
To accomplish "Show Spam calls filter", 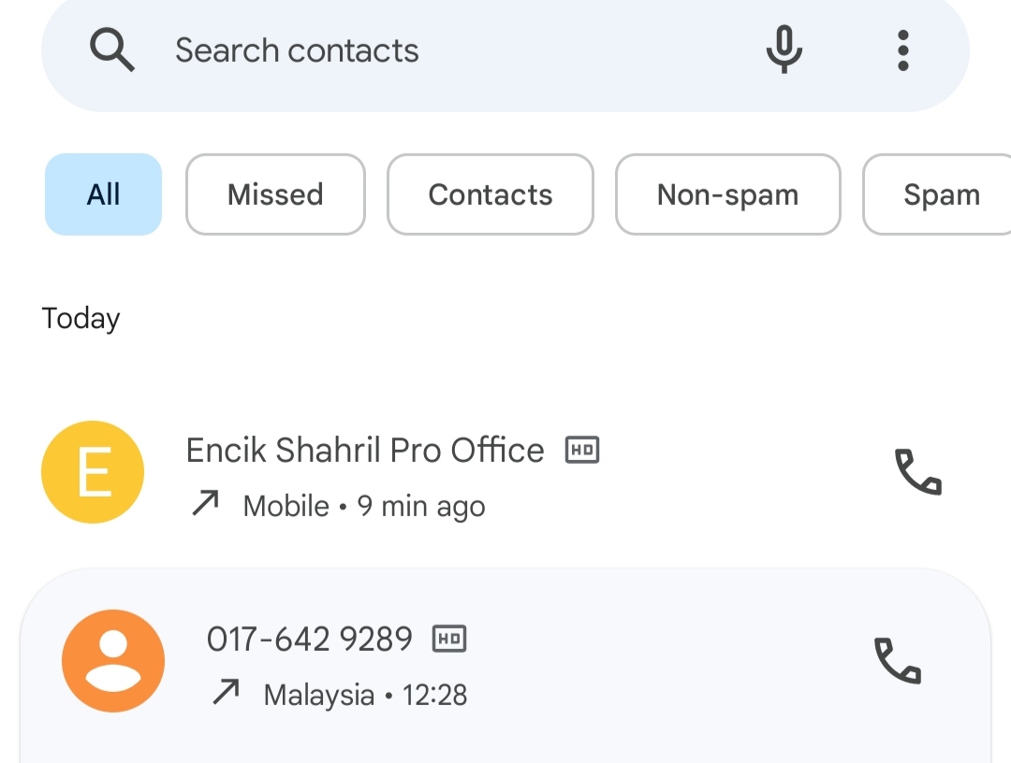I will 941,194.
